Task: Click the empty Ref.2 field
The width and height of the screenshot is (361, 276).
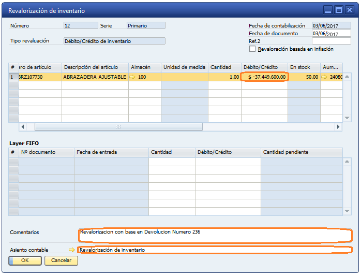Action: 331,41
